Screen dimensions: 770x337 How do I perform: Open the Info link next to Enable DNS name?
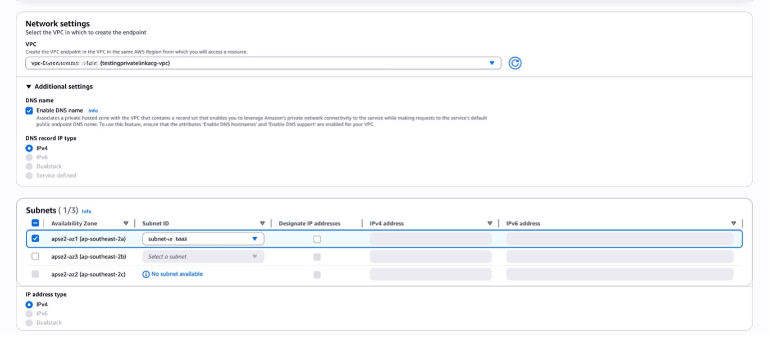93,110
